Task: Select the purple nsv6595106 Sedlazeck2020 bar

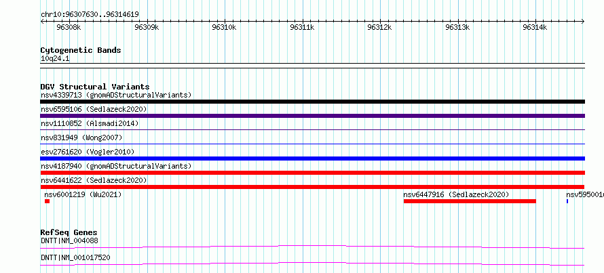Action: [x=312, y=116]
